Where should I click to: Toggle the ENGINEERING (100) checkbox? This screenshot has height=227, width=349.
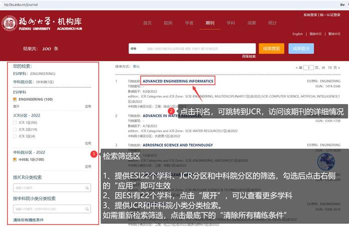click(15, 99)
